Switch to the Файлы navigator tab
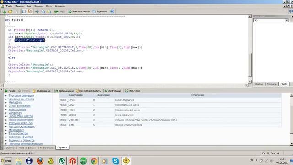The height and width of the screenshot is (165, 293). [259, 84]
